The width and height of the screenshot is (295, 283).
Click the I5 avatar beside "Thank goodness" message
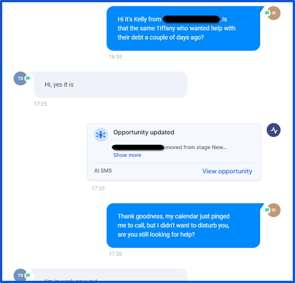274,210
